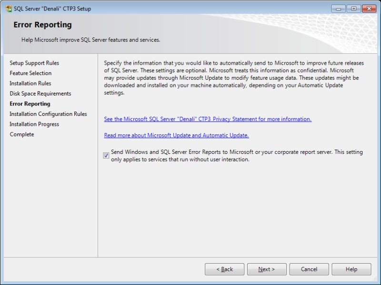
Task: Select the Setup Support Rules step
Action: point(34,63)
